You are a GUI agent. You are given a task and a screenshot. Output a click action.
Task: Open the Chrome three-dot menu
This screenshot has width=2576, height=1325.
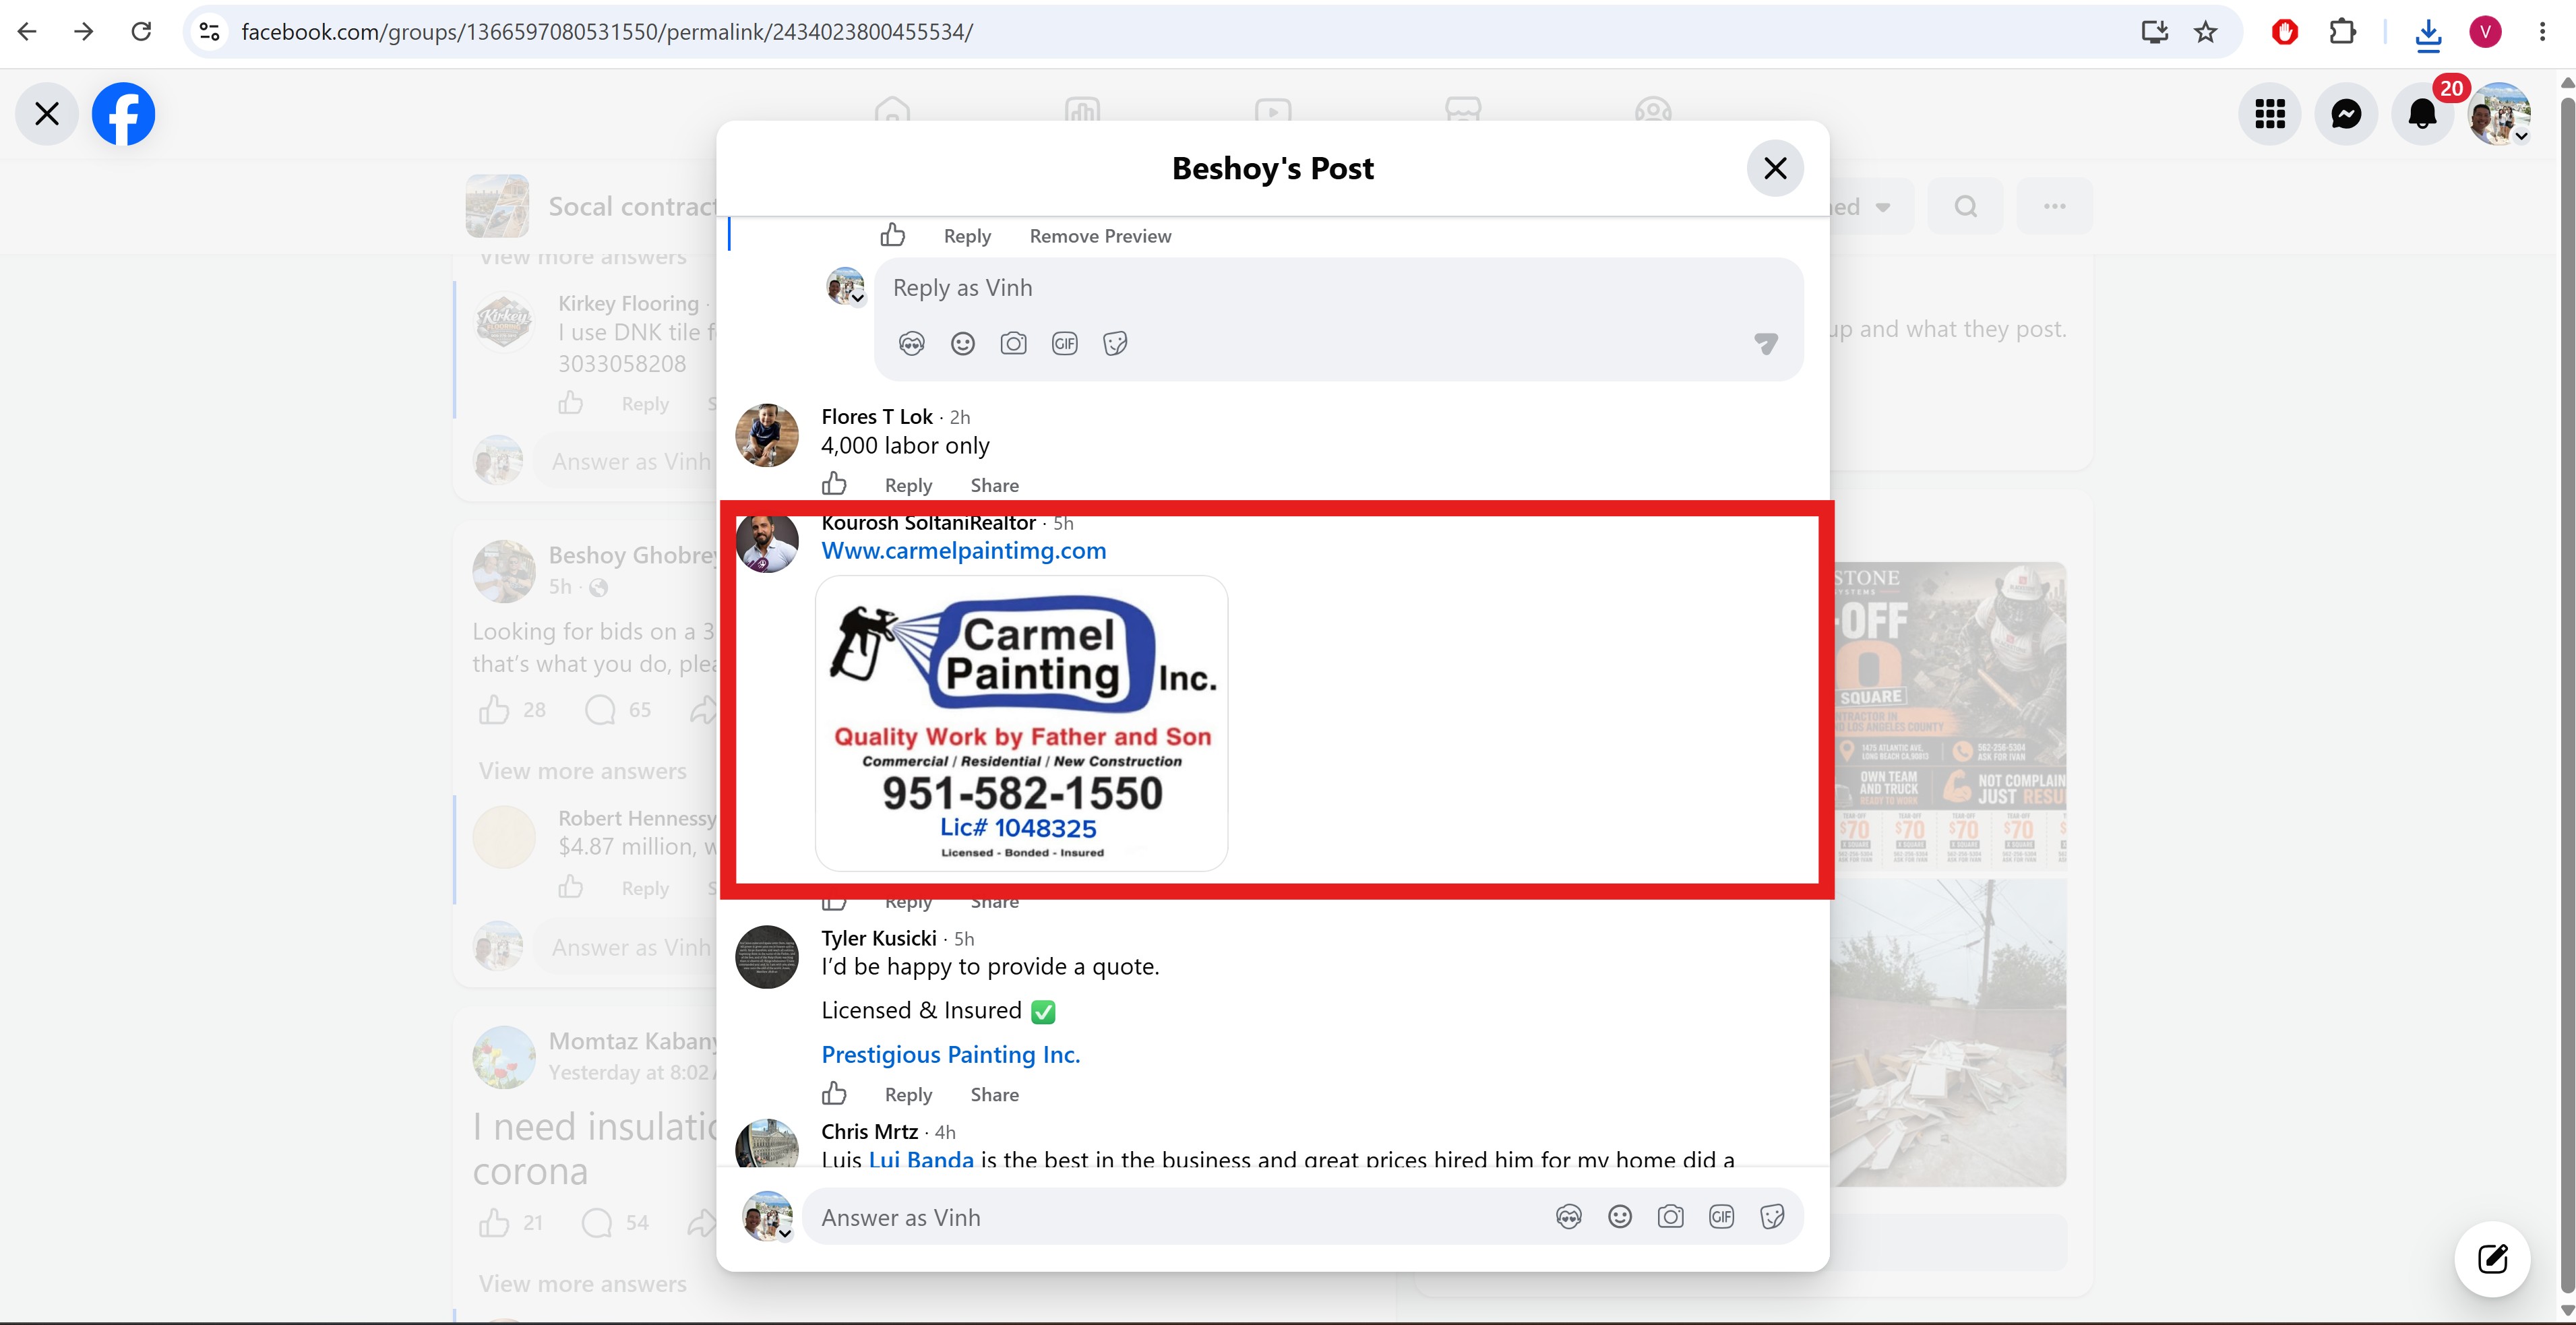click(2543, 32)
